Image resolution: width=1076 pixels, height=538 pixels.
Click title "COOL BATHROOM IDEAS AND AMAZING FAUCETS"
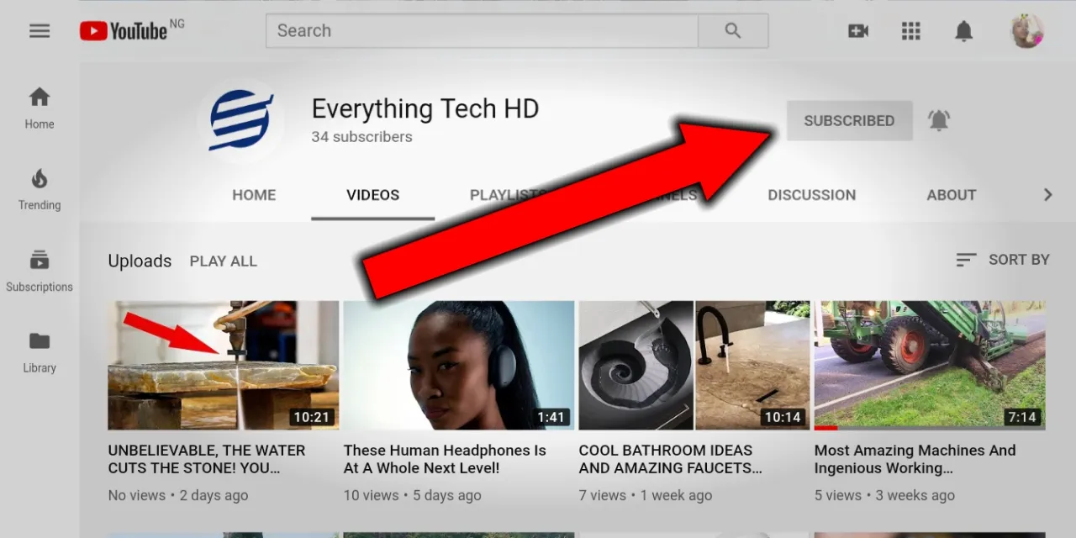coord(671,459)
